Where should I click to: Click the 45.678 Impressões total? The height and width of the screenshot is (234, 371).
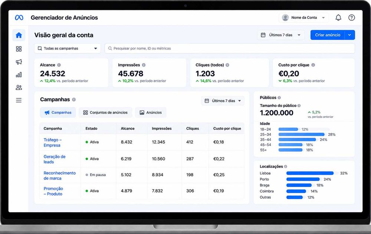point(131,74)
